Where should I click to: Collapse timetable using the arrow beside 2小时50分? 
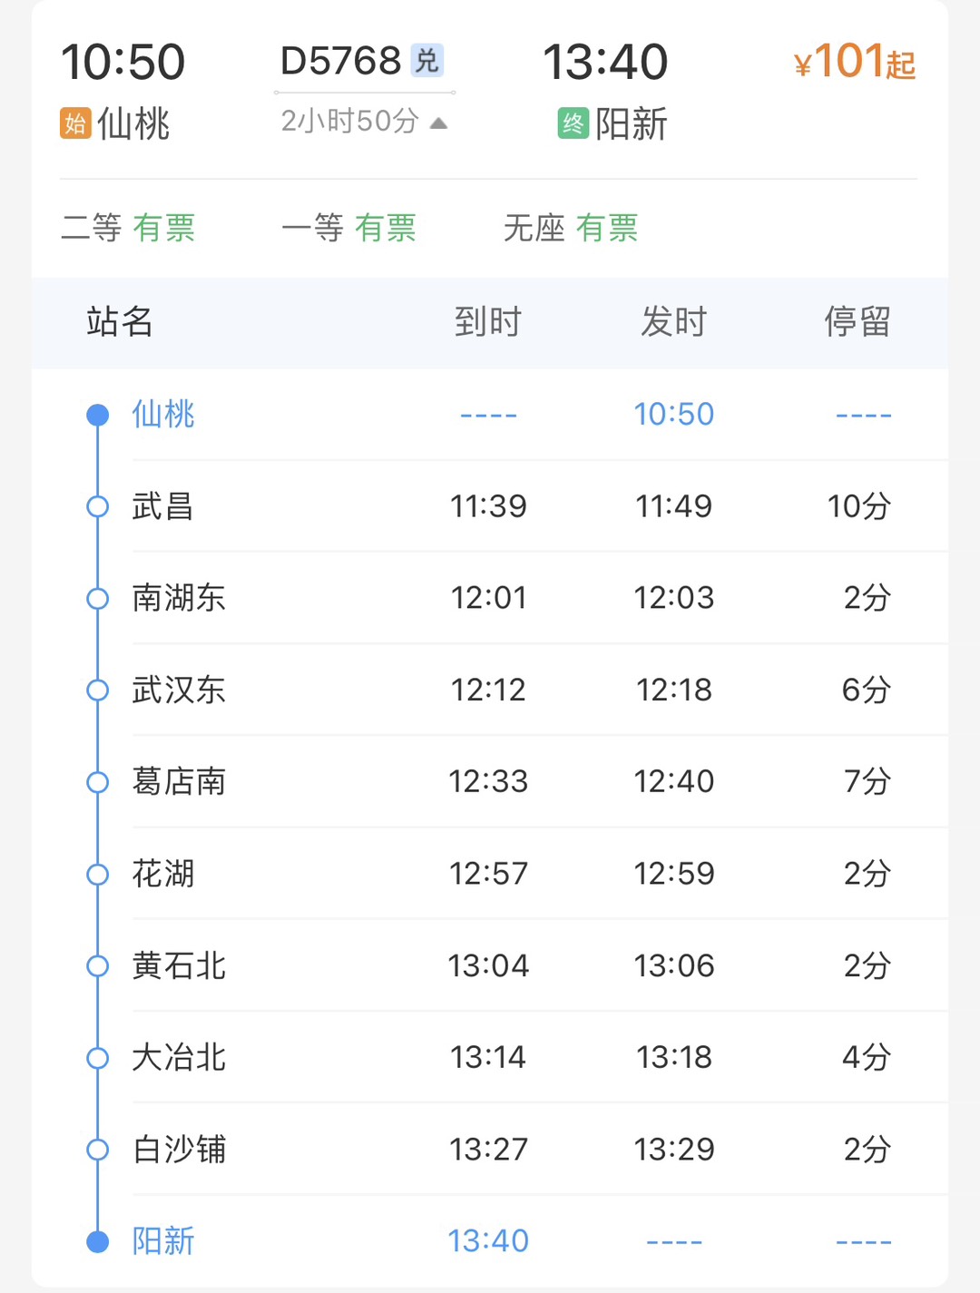pos(438,122)
